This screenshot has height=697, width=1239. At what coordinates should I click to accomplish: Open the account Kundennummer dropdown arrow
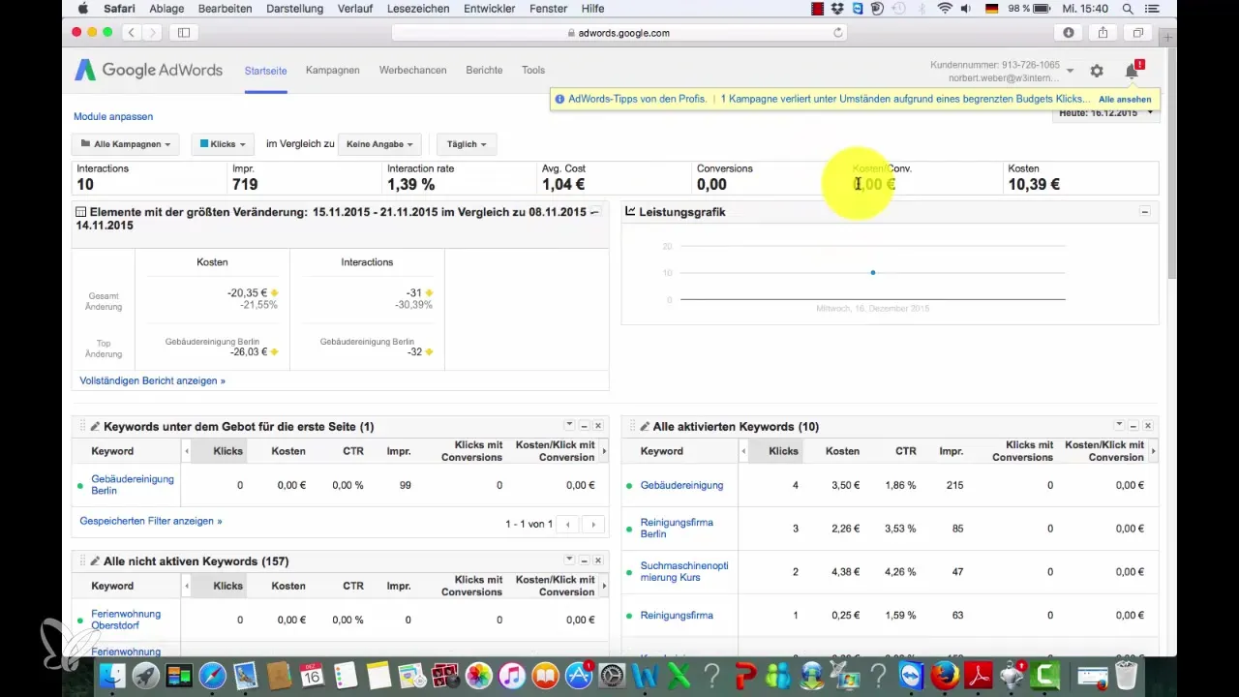pos(1070,71)
